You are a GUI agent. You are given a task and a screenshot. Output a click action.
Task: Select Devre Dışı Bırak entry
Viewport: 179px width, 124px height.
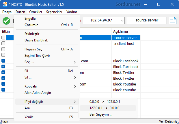point(47,40)
